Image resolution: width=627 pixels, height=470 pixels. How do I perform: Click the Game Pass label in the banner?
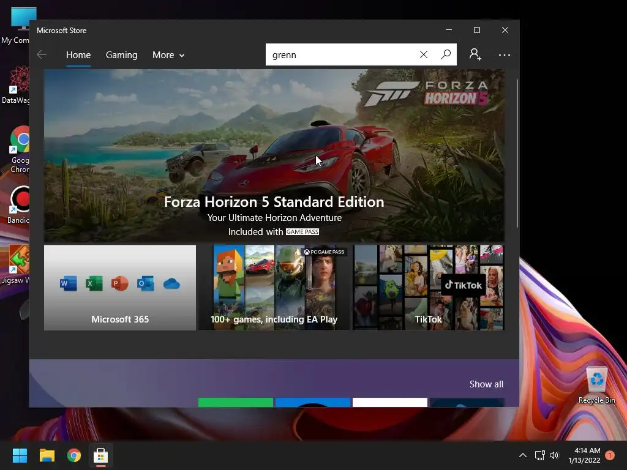click(x=302, y=232)
